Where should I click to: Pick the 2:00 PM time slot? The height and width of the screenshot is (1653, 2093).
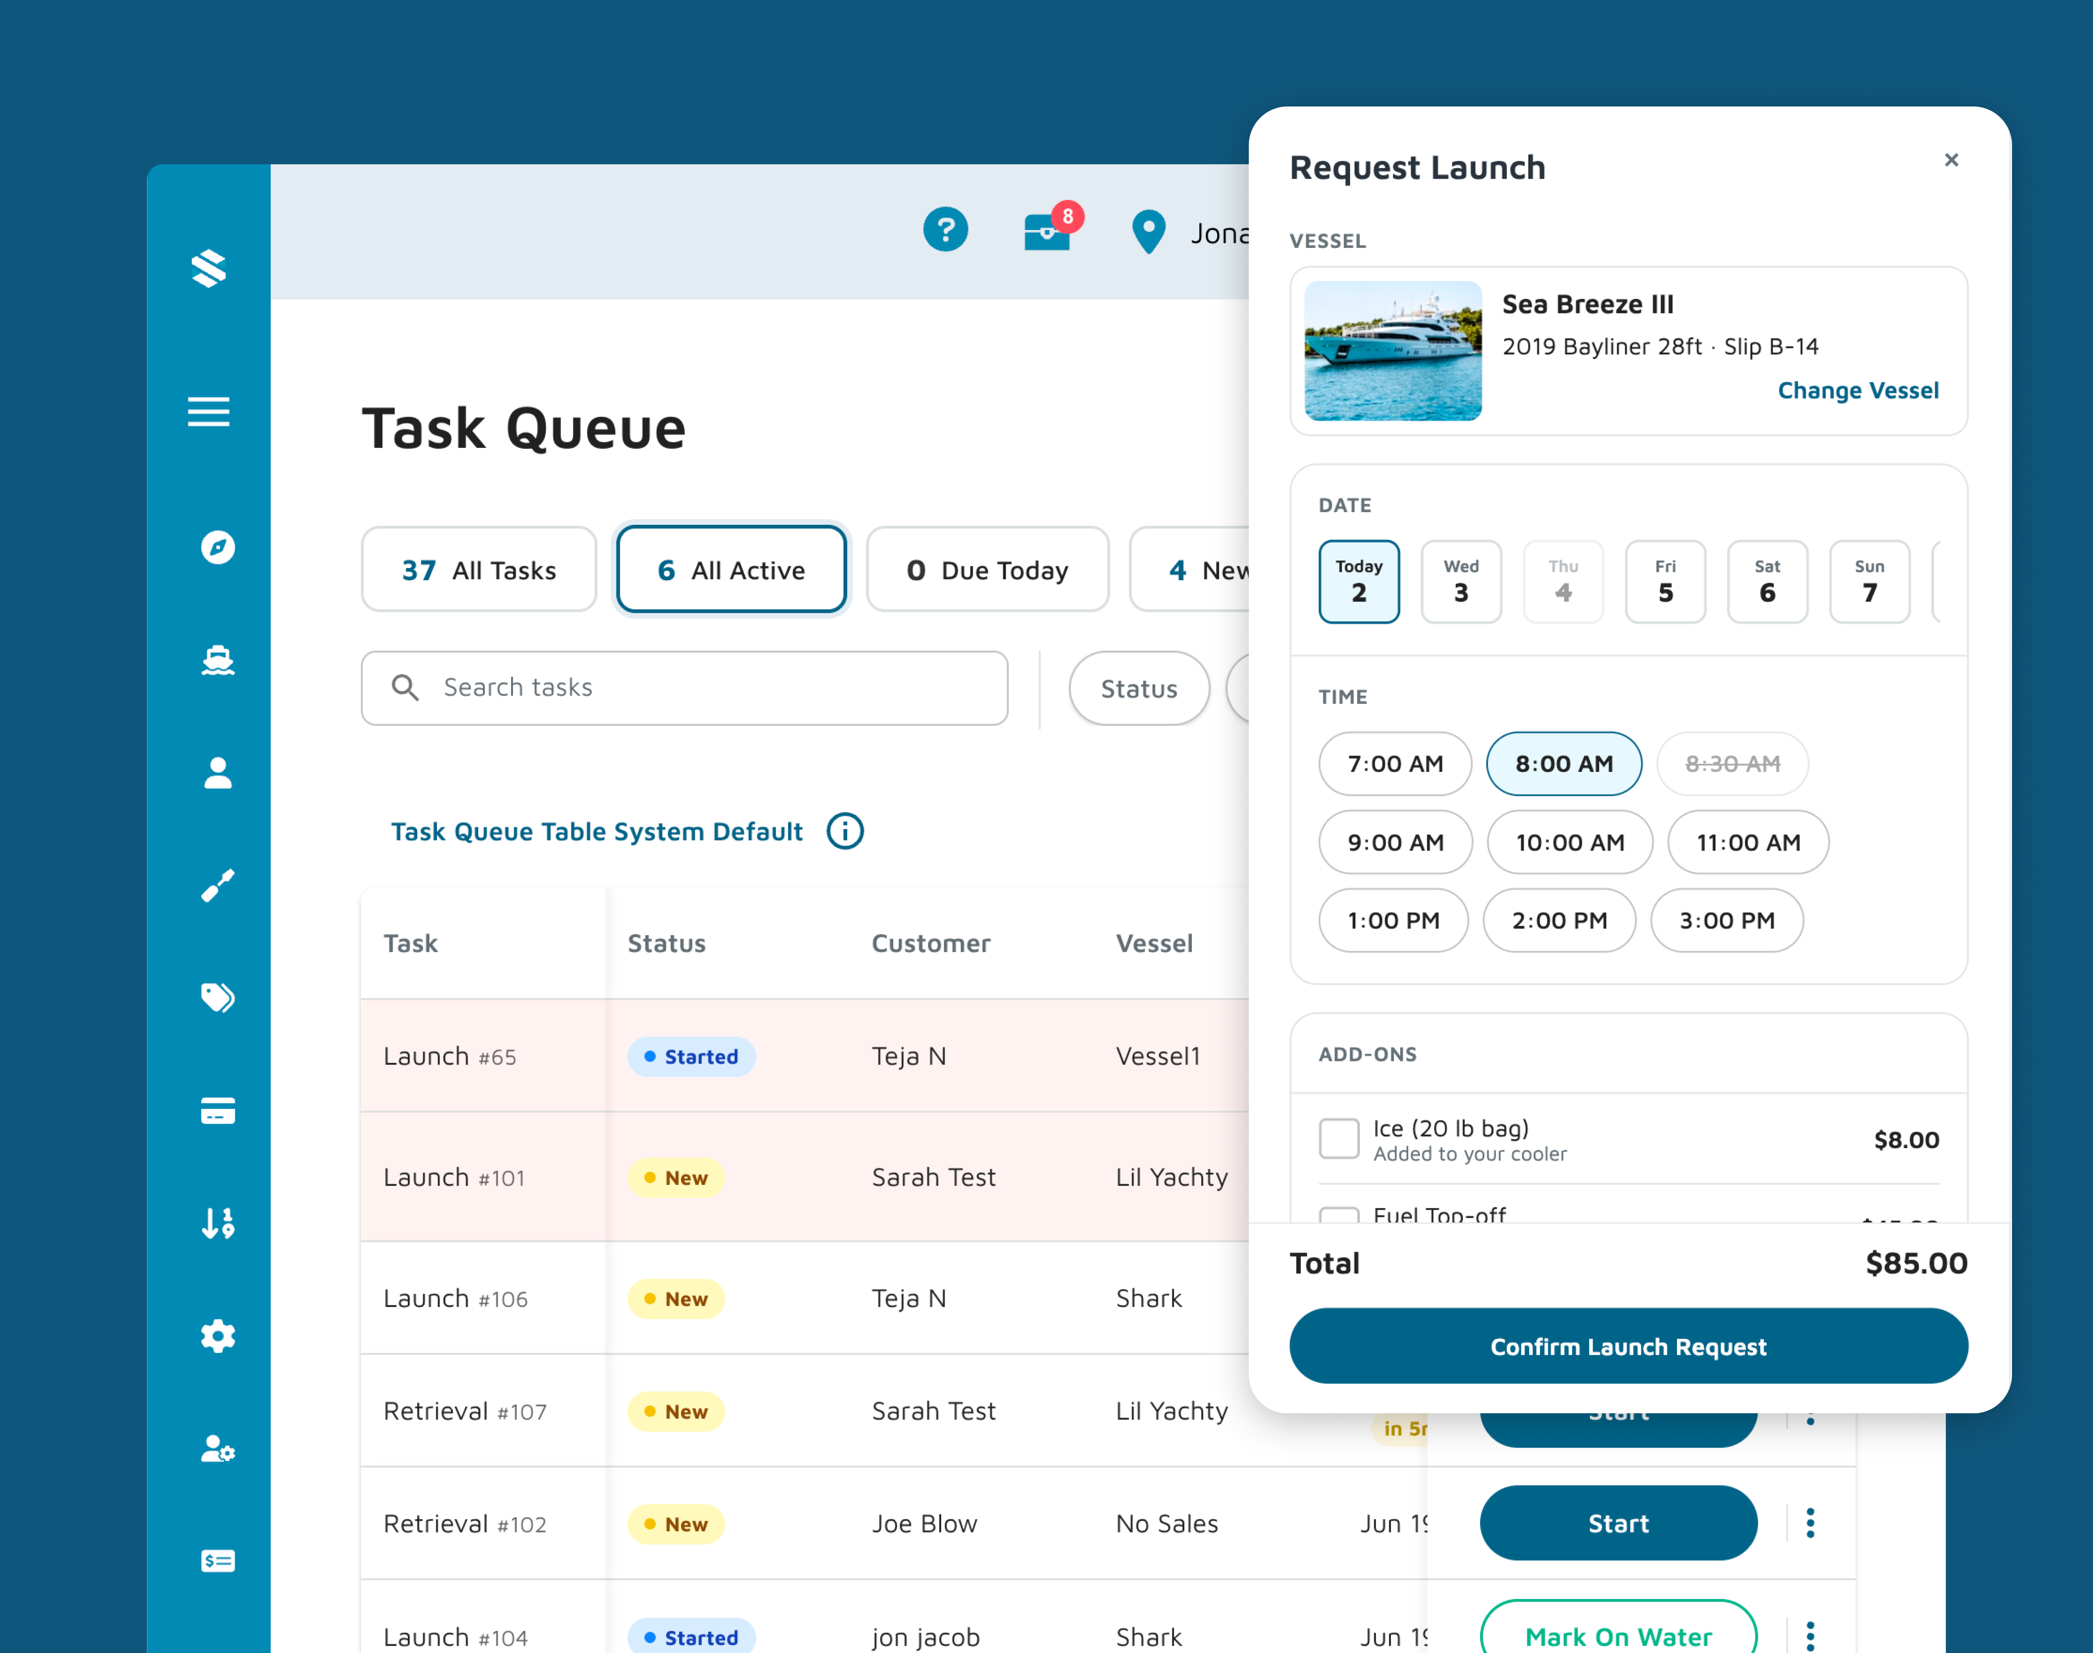click(1560, 920)
